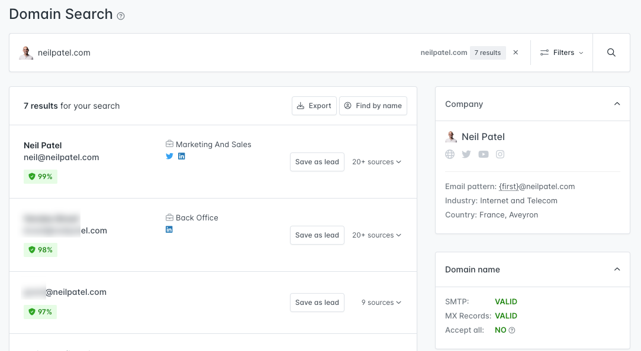The height and width of the screenshot is (351, 641).
Task: Click the Back Office department label
Action: tap(197, 218)
